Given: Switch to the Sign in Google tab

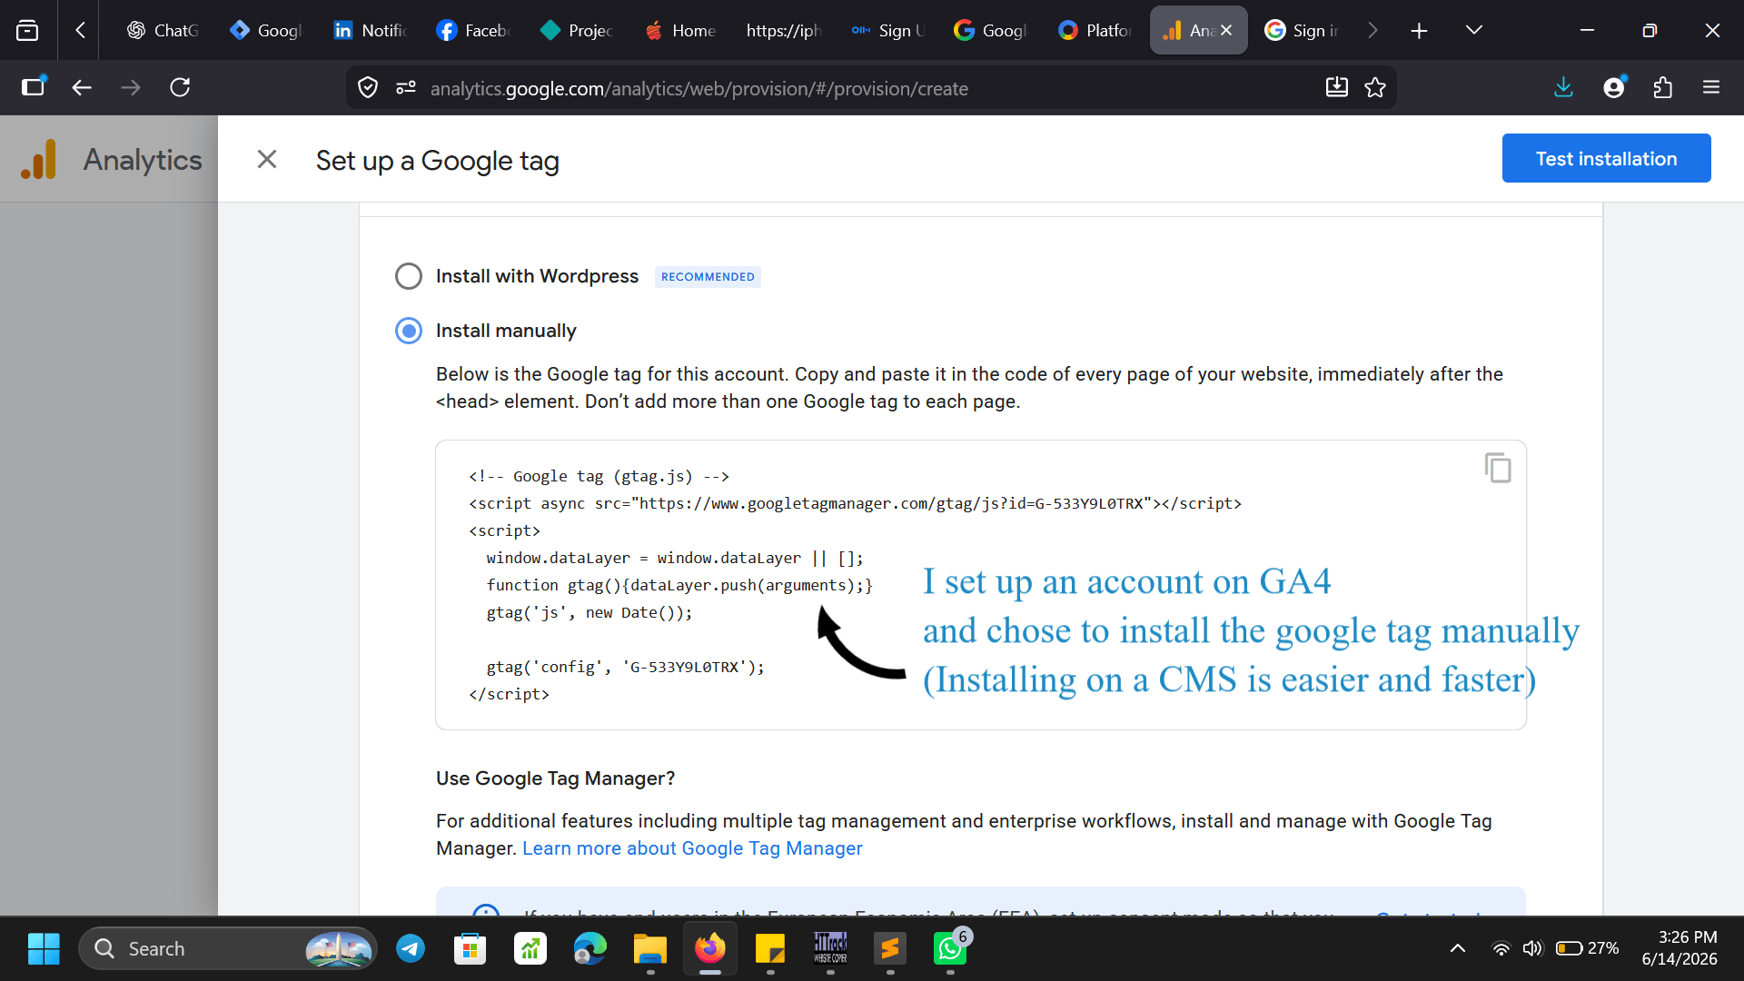Looking at the screenshot, I should 1302,30.
